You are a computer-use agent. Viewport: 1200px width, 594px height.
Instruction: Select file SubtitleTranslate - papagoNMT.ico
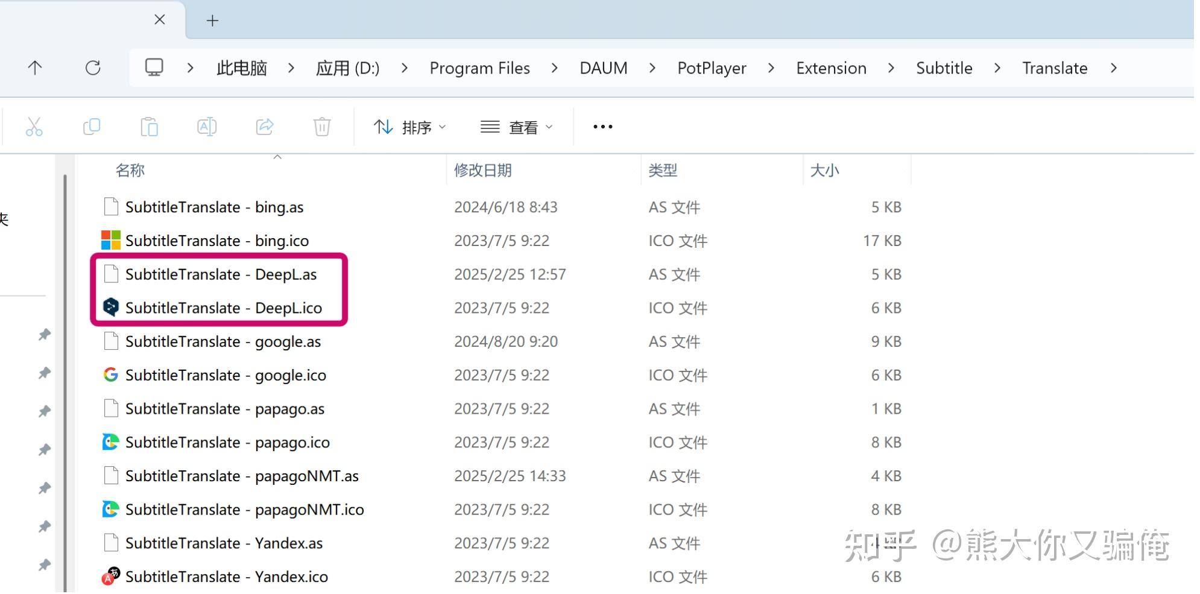pos(245,510)
